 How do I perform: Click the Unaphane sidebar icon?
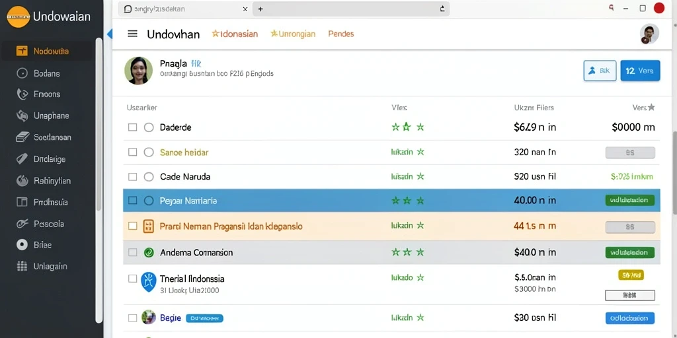click(x=22, y=116)
